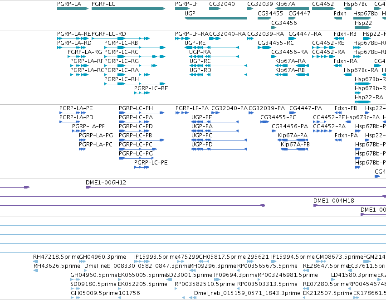Screen dimensions: 386x300
Task: Open BAC clone DME1-006H12 label
Action: 106,183
